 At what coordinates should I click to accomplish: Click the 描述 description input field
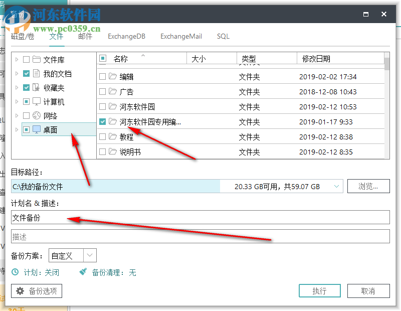coord(200,236)
